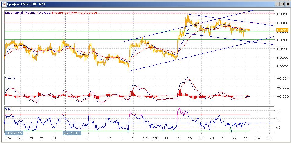The image size is (291, 144).
Task: Minimize the USD/CHF chart window
Action: coord(276,4)
